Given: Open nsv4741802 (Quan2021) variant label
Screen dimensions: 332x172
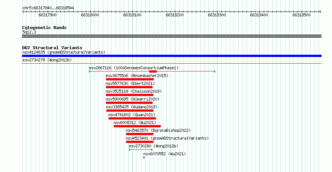Looking at the screenshot, I should pyautogui.click(x=132, y=115).
